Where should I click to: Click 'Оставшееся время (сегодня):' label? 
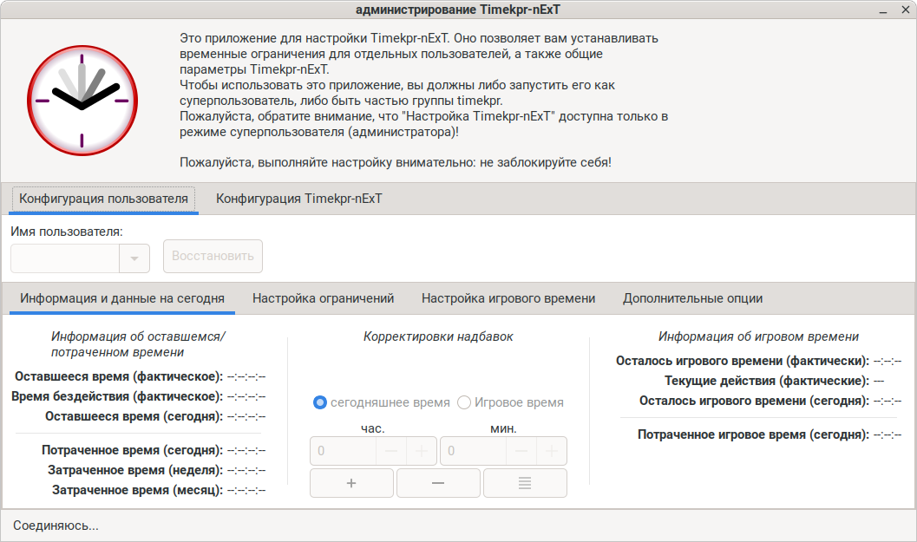coord(134,416)
